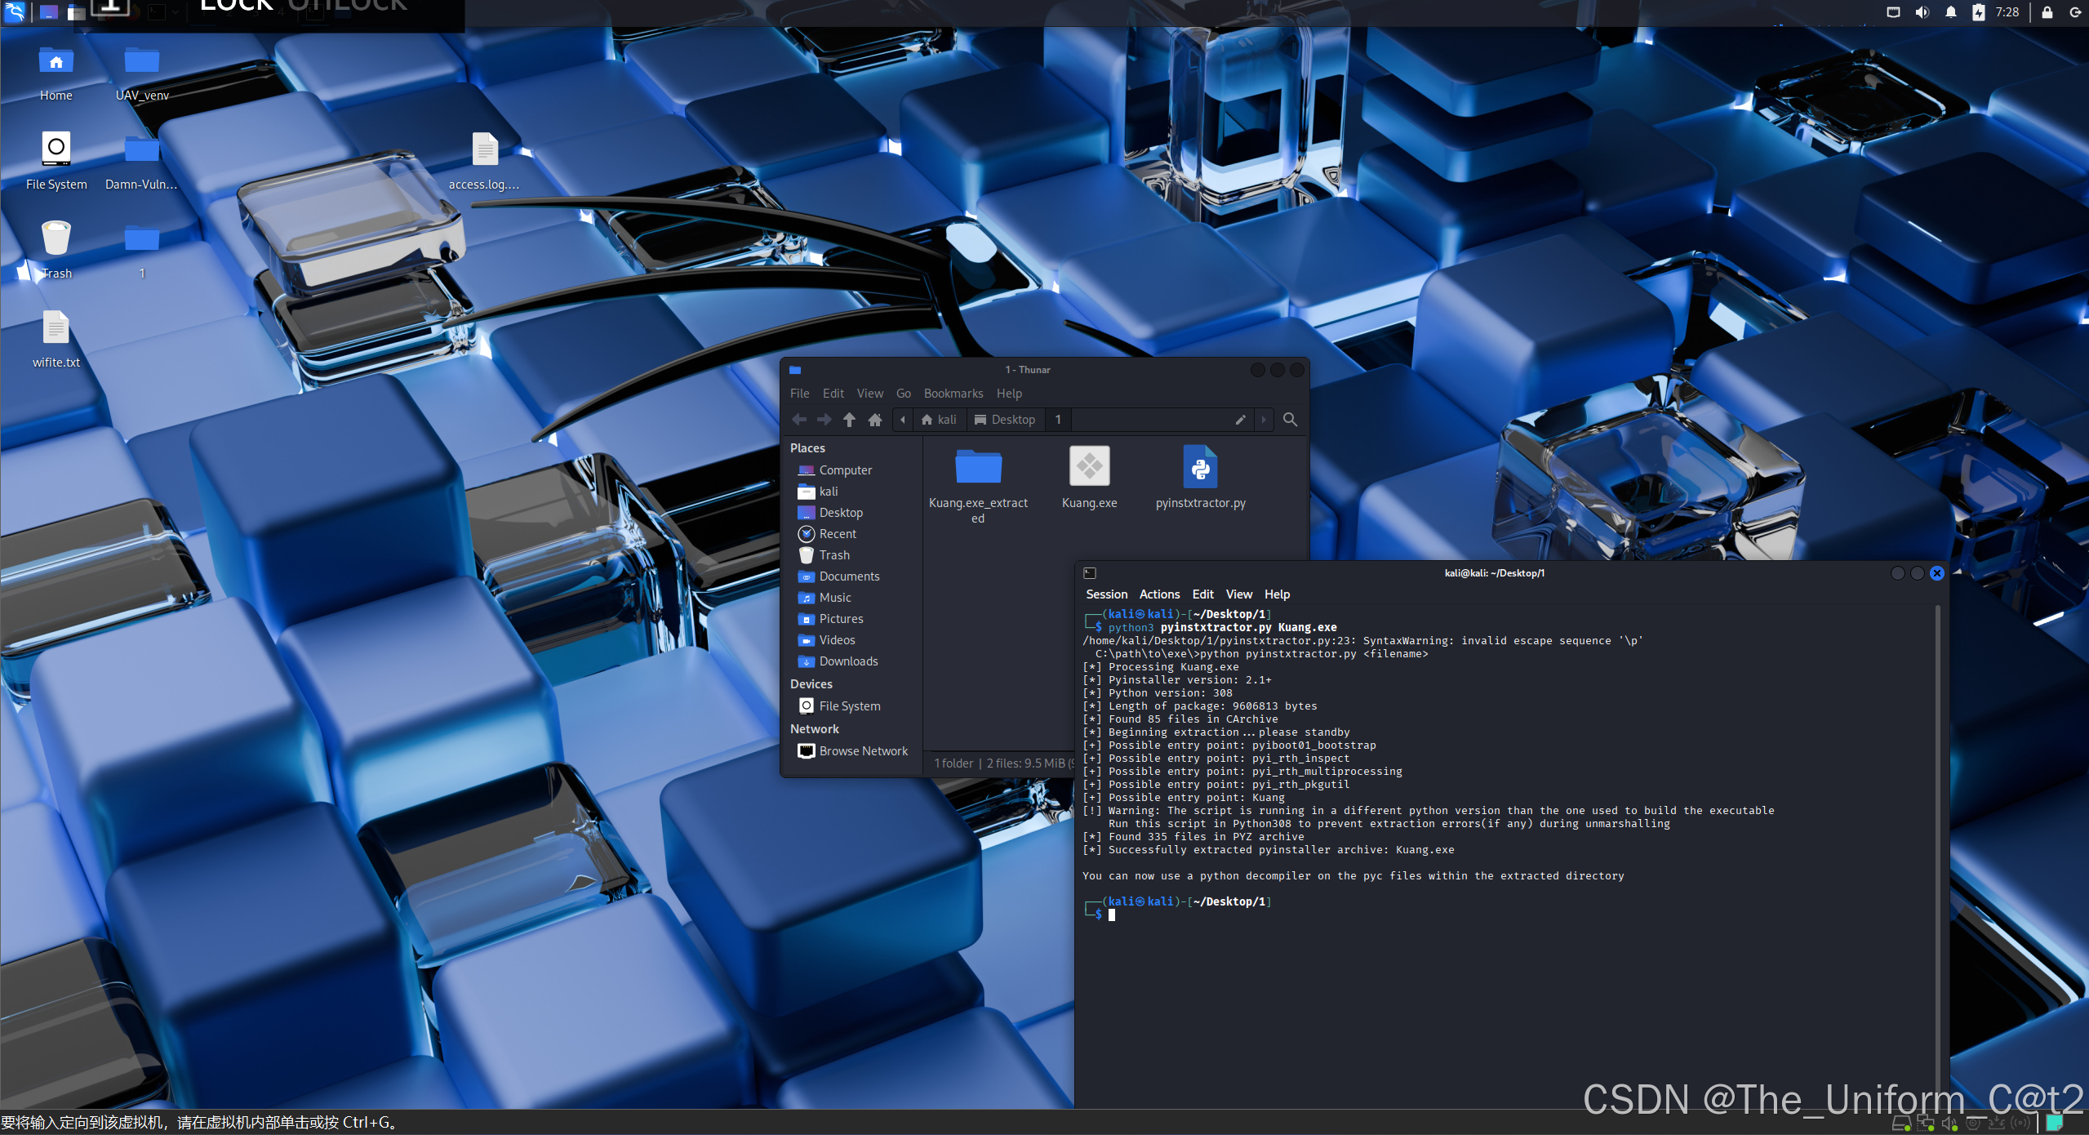Click the terminal vertical scrollbar

point(1937,849)
